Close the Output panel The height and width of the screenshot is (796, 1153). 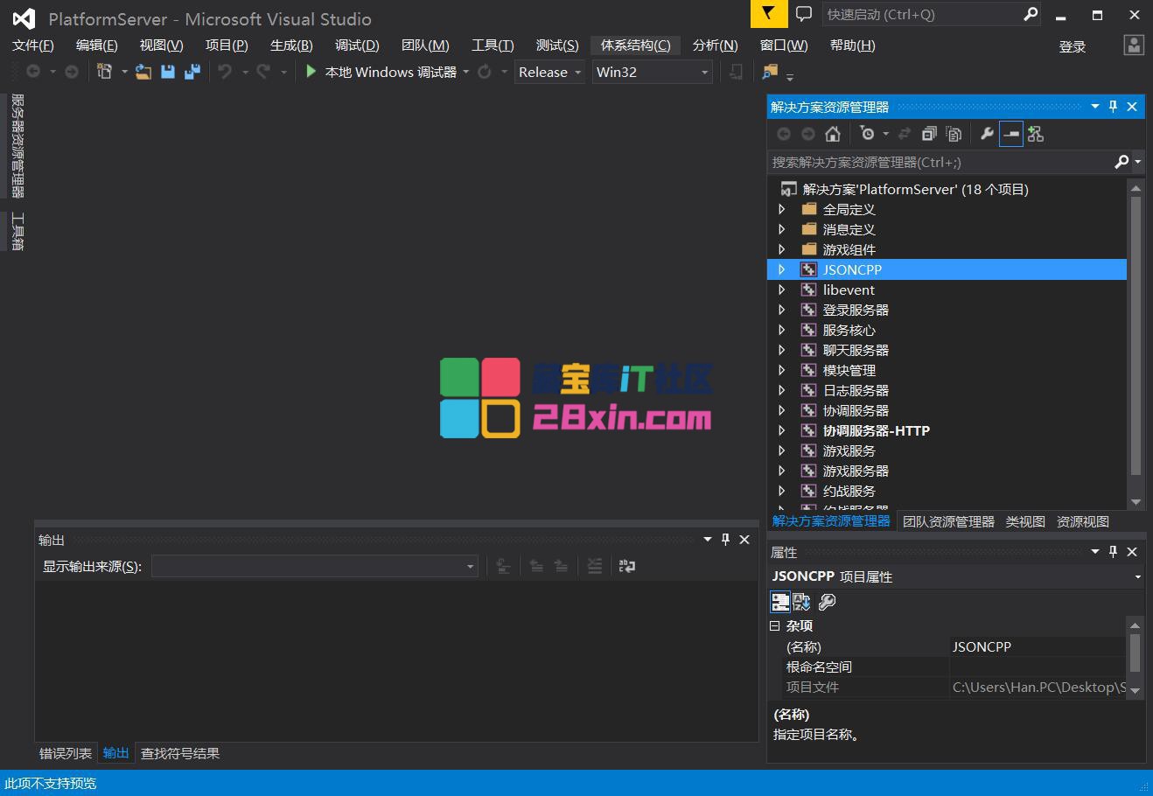point(744,540)
